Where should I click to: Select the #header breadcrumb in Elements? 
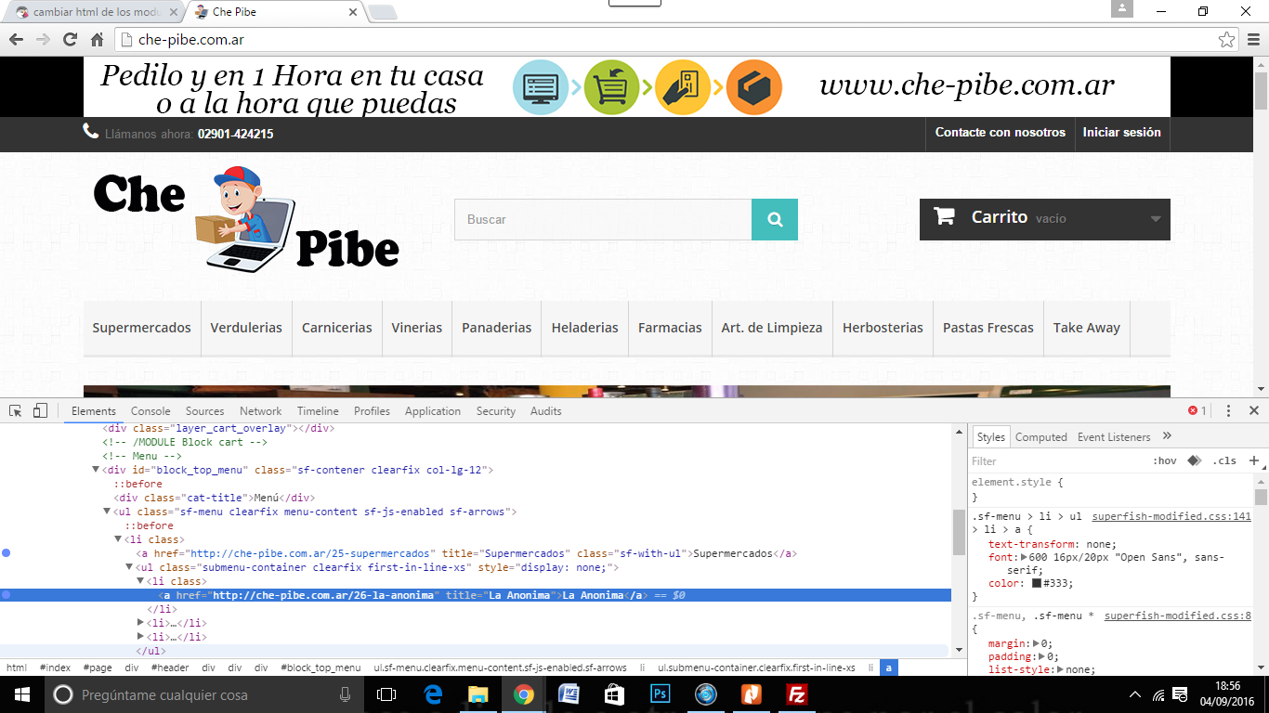[x=170, y=668]
